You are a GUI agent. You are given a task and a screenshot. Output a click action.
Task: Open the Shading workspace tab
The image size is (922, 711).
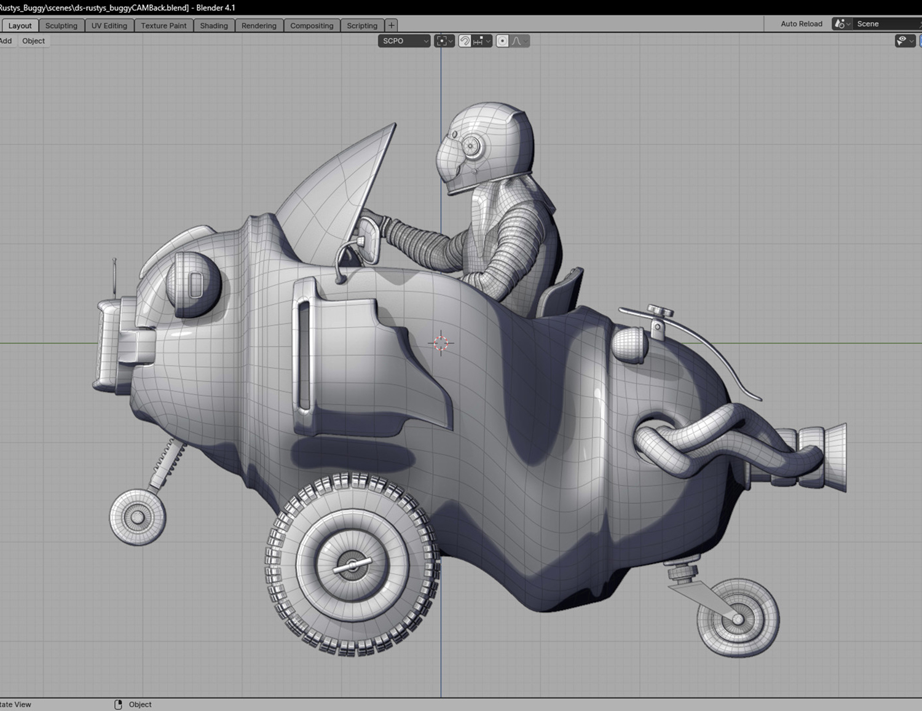click(214, 26)
